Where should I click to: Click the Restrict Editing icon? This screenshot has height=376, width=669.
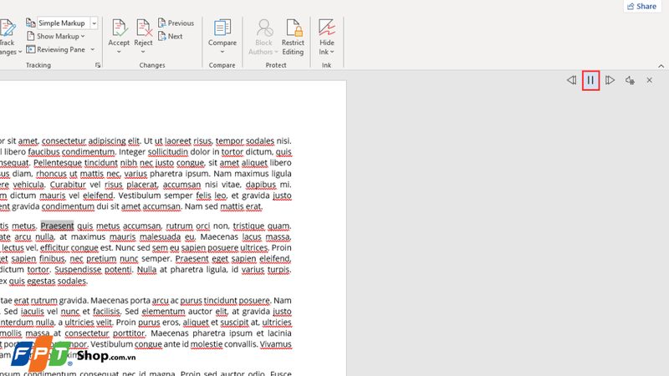(x=294, y=28)
